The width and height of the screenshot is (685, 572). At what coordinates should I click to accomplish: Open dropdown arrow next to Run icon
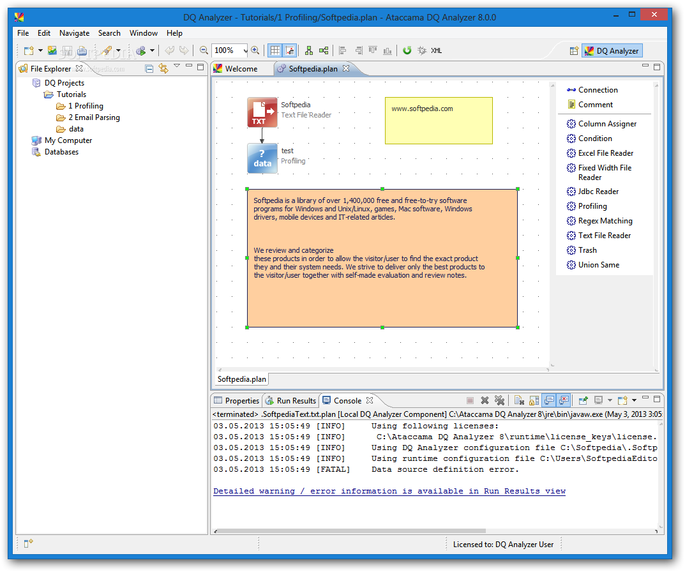[x=152, y=50]
